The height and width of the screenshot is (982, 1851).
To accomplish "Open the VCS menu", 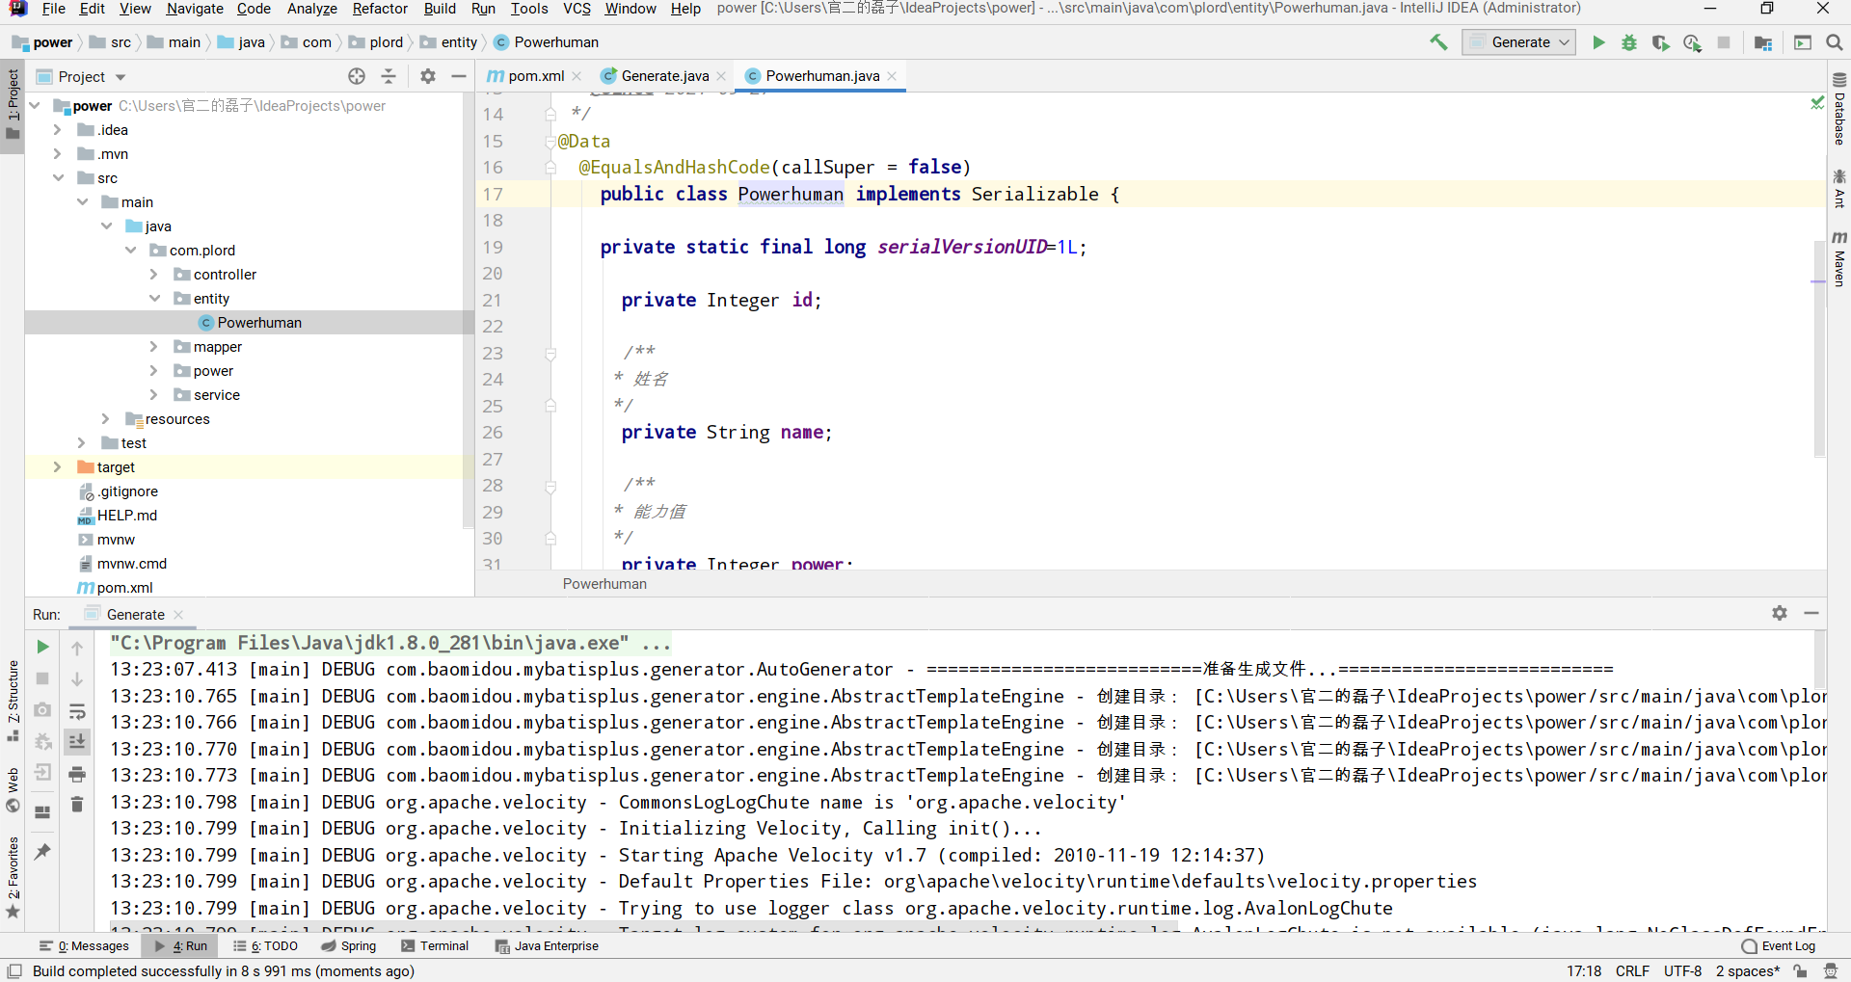I will pos(577,9).
